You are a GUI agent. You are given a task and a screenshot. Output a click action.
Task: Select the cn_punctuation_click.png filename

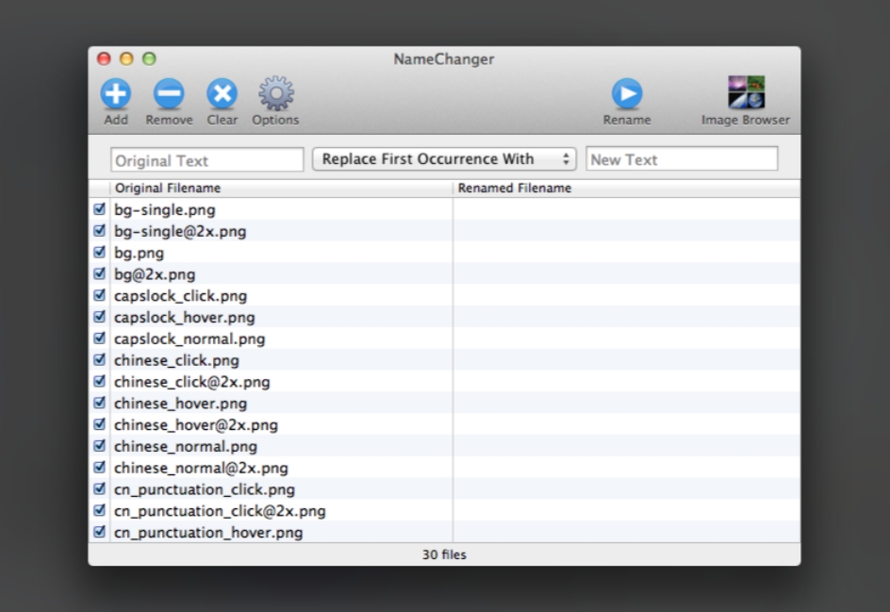(x=205, y=490)
